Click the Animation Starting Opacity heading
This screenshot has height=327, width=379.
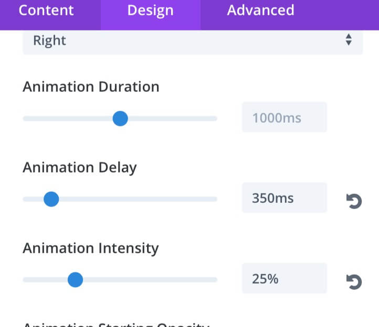[x=116, y=324]
